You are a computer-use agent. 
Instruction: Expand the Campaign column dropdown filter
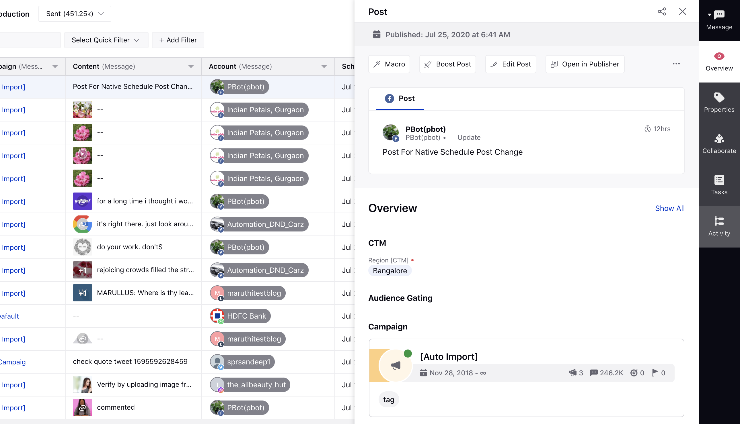[55, 66]
